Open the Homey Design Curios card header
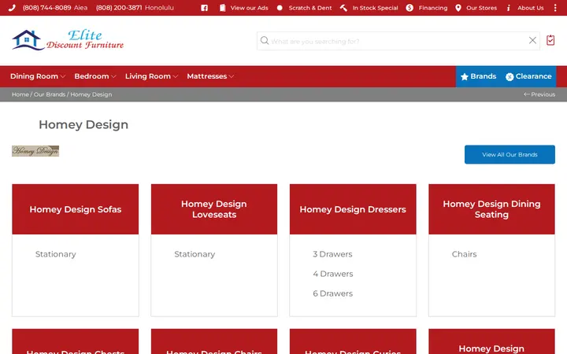The width and height of the screenshot is (567, 354). (x=353, y=341)
